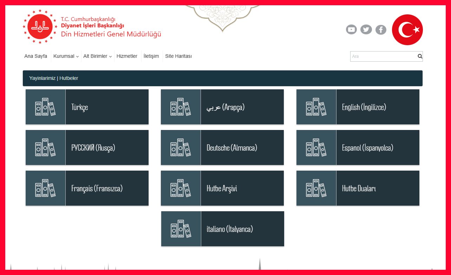Screen dimensions: 451x275
Task: Select the İletişim menu item
Action: [151, 56]
